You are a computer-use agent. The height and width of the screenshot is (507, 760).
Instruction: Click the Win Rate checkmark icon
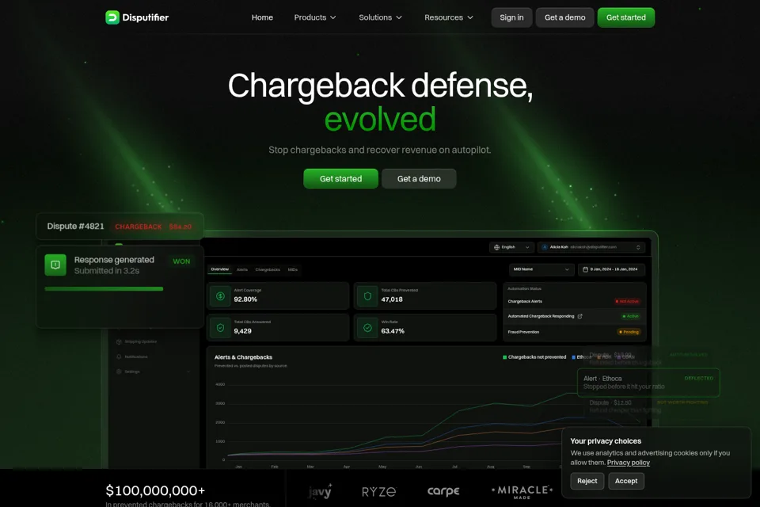pyautogui.click(x=367, y=327)
